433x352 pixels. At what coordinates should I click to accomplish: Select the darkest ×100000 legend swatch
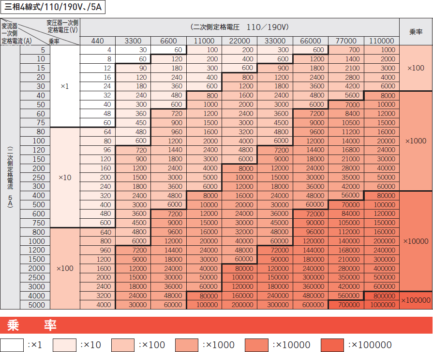tap(332, 345)
